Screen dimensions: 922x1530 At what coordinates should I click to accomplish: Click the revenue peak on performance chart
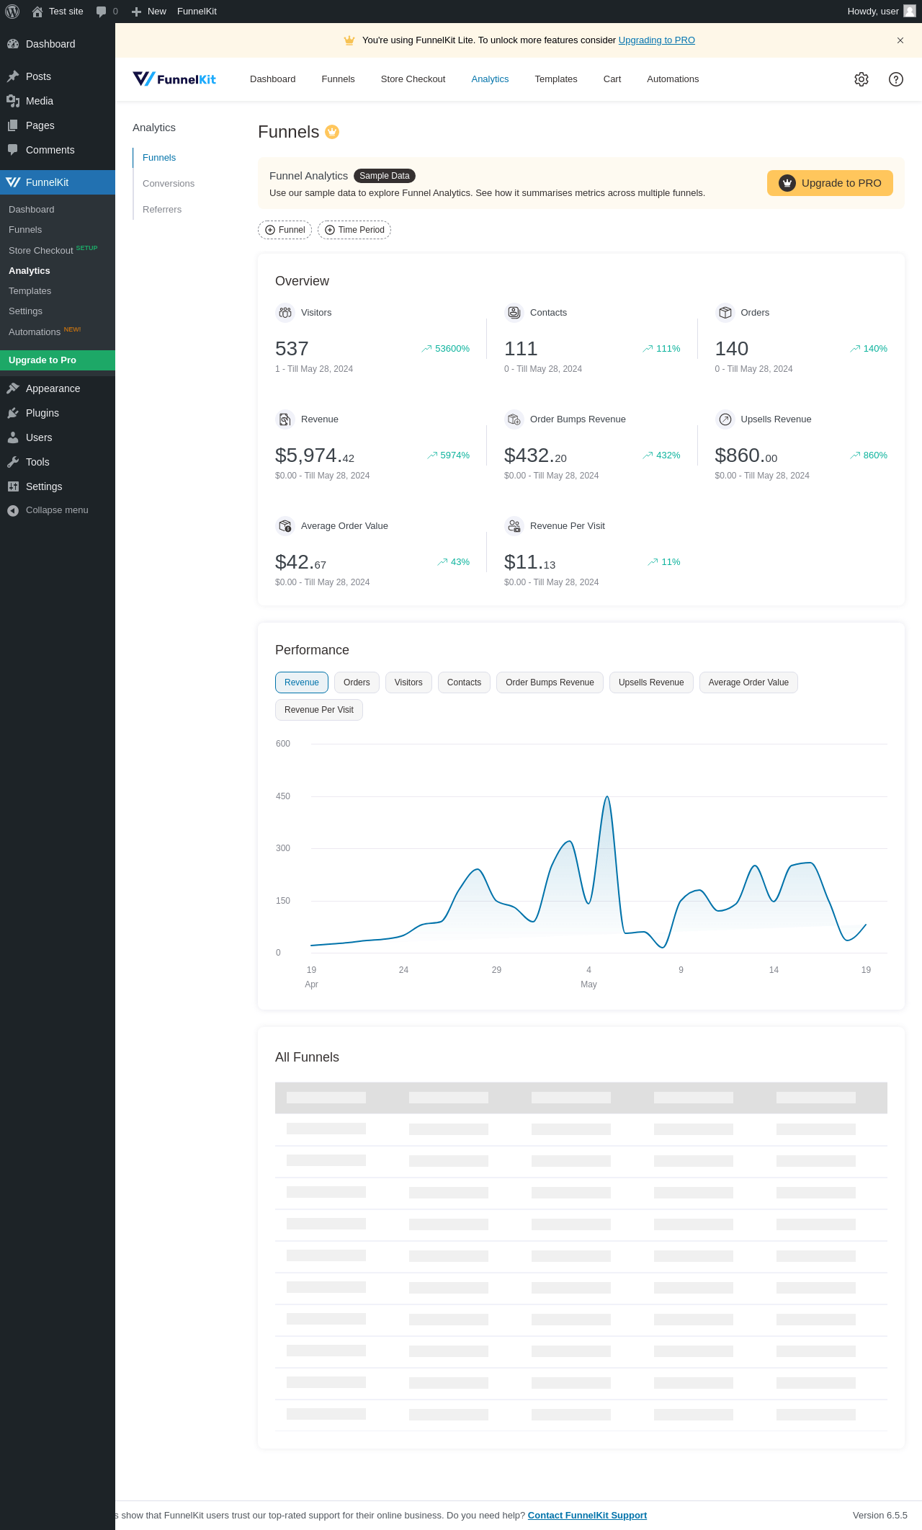(x=607, y=797)
